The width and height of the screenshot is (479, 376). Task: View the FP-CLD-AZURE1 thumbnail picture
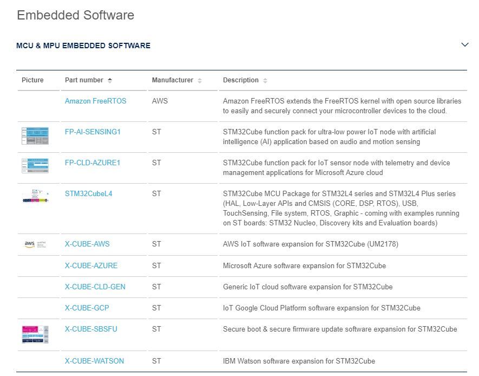(x=35, y=165)
